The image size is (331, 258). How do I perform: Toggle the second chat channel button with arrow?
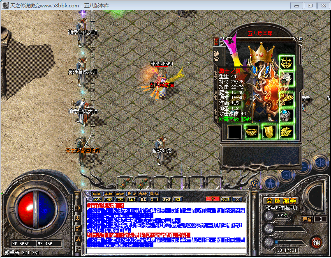point(109,199)
